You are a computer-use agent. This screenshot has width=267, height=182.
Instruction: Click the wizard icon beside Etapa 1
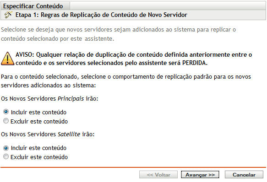click(x=8, y=15)
